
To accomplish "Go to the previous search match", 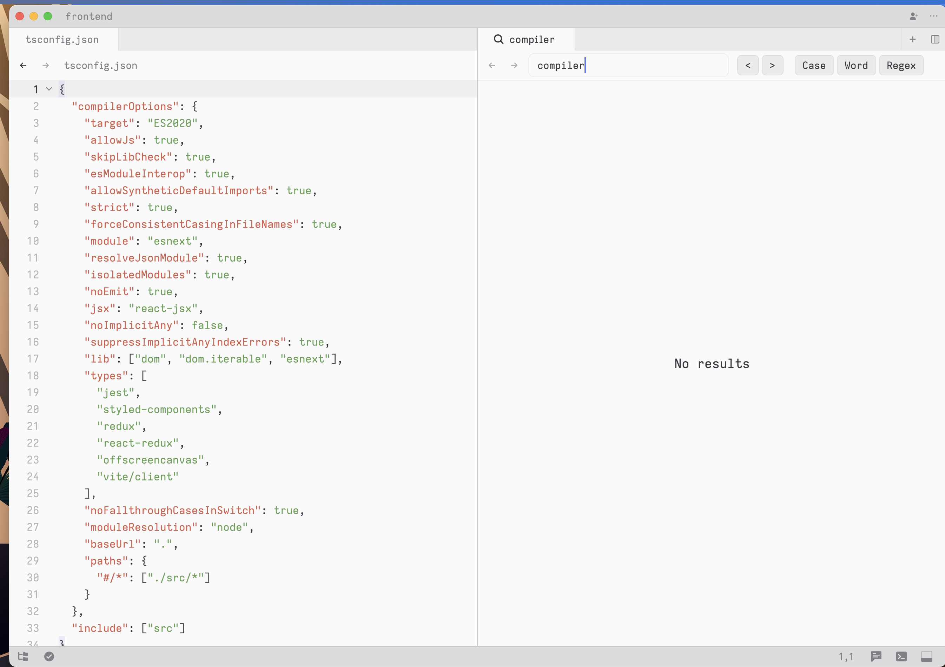I will (748, 65).
